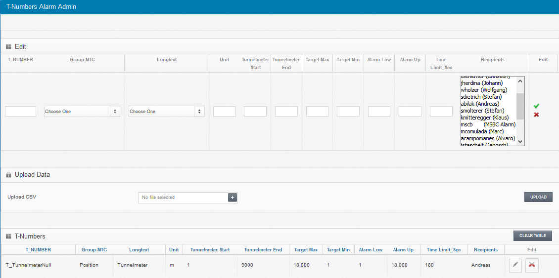
Task: Open the Group-MTC Choose One dropdown
Action: click(x=82, y=112)
